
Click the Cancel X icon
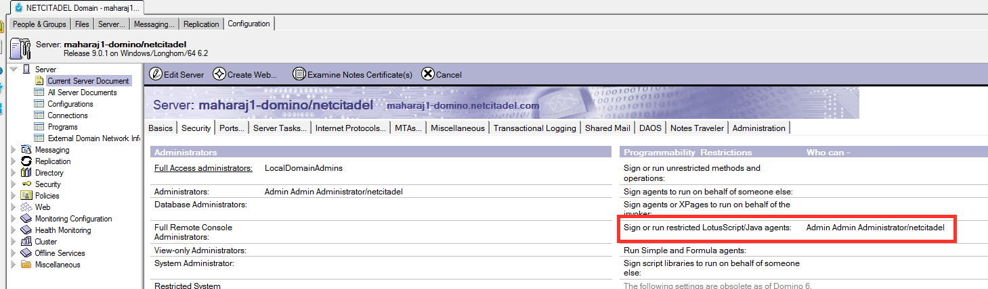click(x=427, y=74)
